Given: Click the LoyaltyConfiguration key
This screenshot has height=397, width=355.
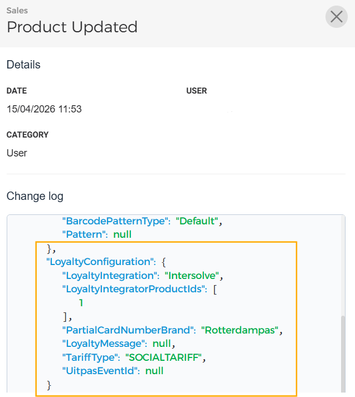Looking at the screenshot, I should point(100,262).
